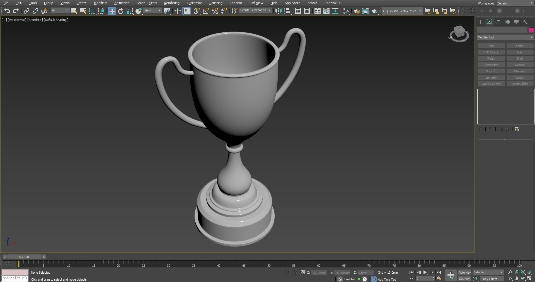The width and height of the screenshot is (535, 282).
Task: Open the Curve Editor from the toolbar
Action: click(x=326, y=11)
